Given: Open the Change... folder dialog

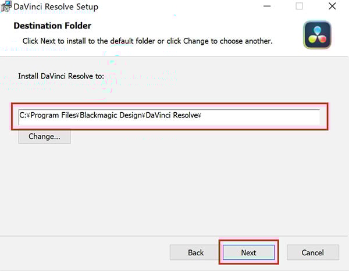Looking at the screenshot, I should (x=45, y=137).
